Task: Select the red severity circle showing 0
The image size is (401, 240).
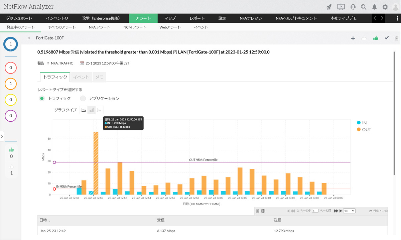Action: point(11,68)
